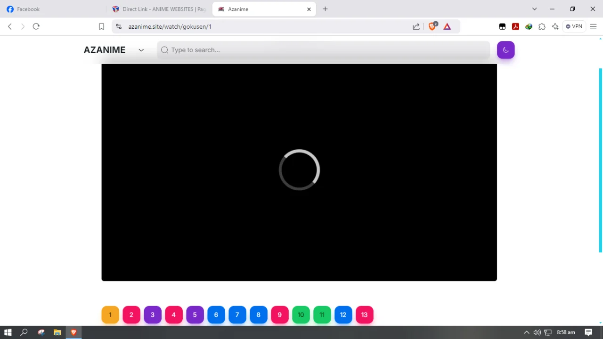This screenshot has height=339, width=603.
Task: Select episode 5 button
Action: [195, 315]
